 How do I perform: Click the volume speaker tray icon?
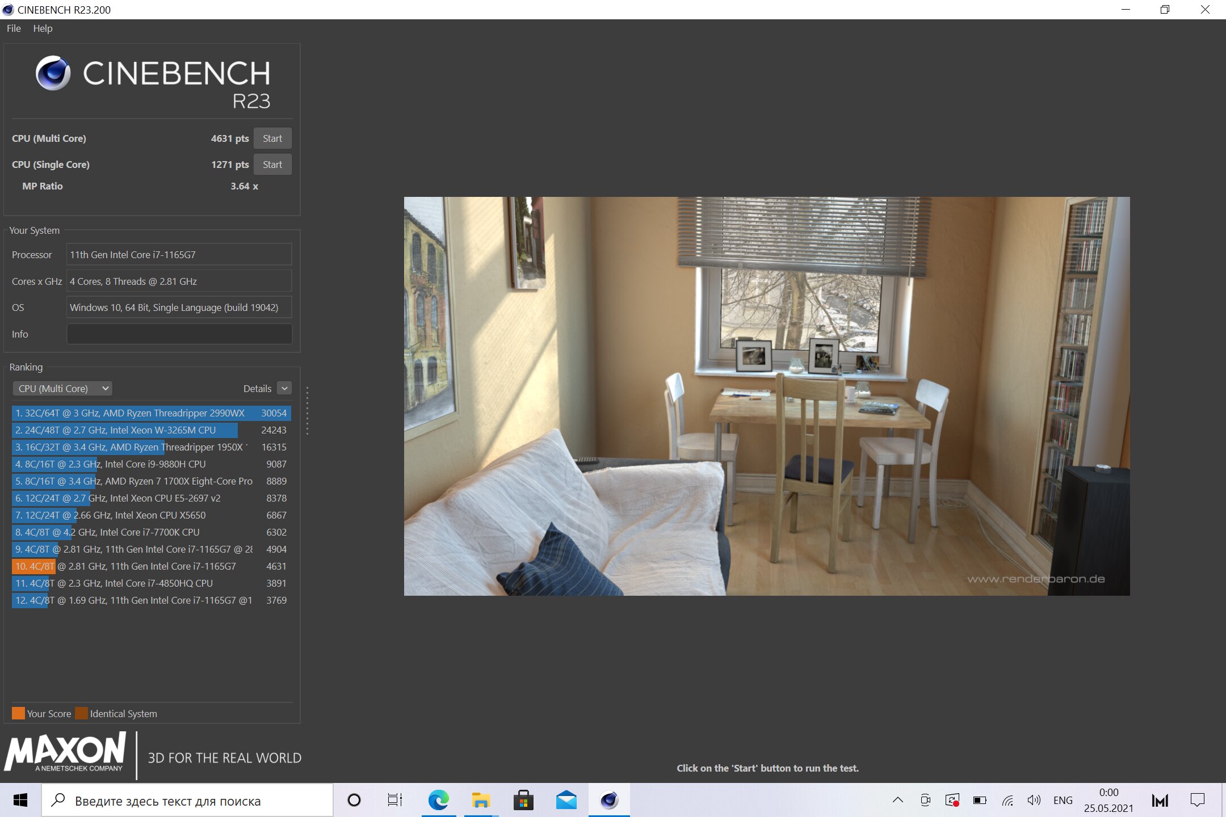[1034, 800]
